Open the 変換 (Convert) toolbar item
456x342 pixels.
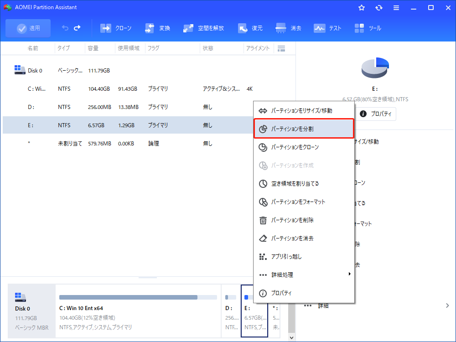tap(157, 28)
